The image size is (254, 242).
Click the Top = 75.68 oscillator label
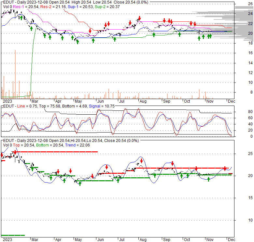point(50,106)
